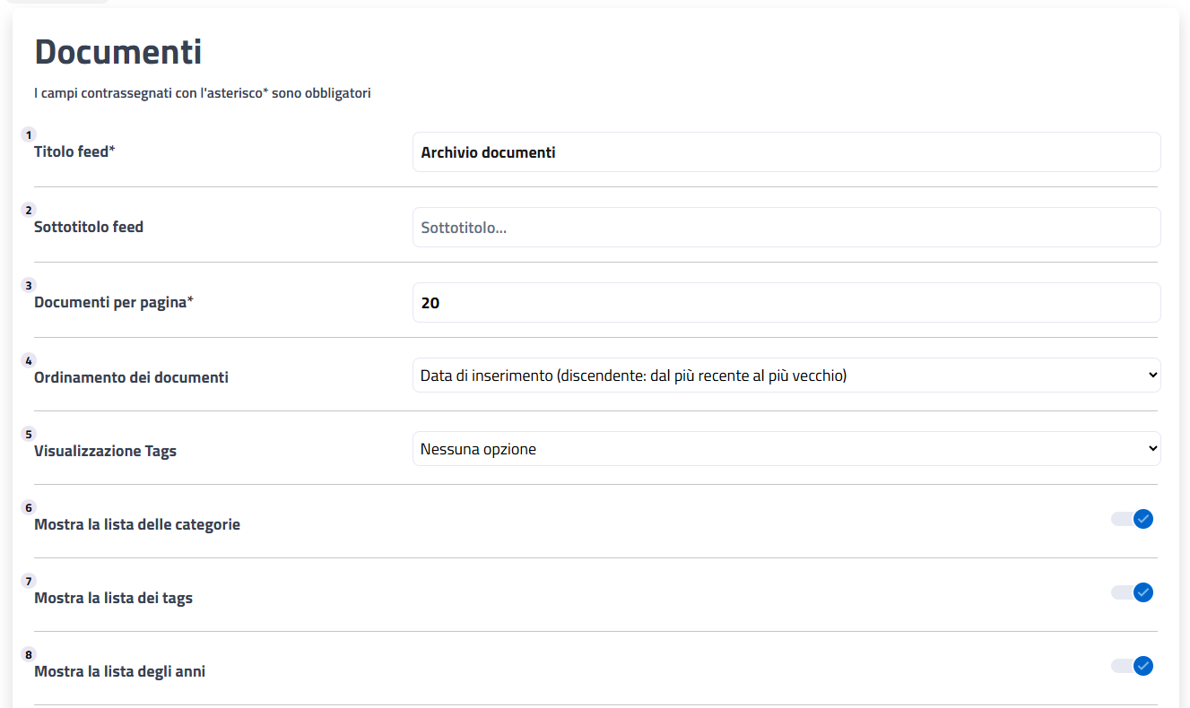Turn off the Mostra la lista dei tags switch

(1132, 592)
